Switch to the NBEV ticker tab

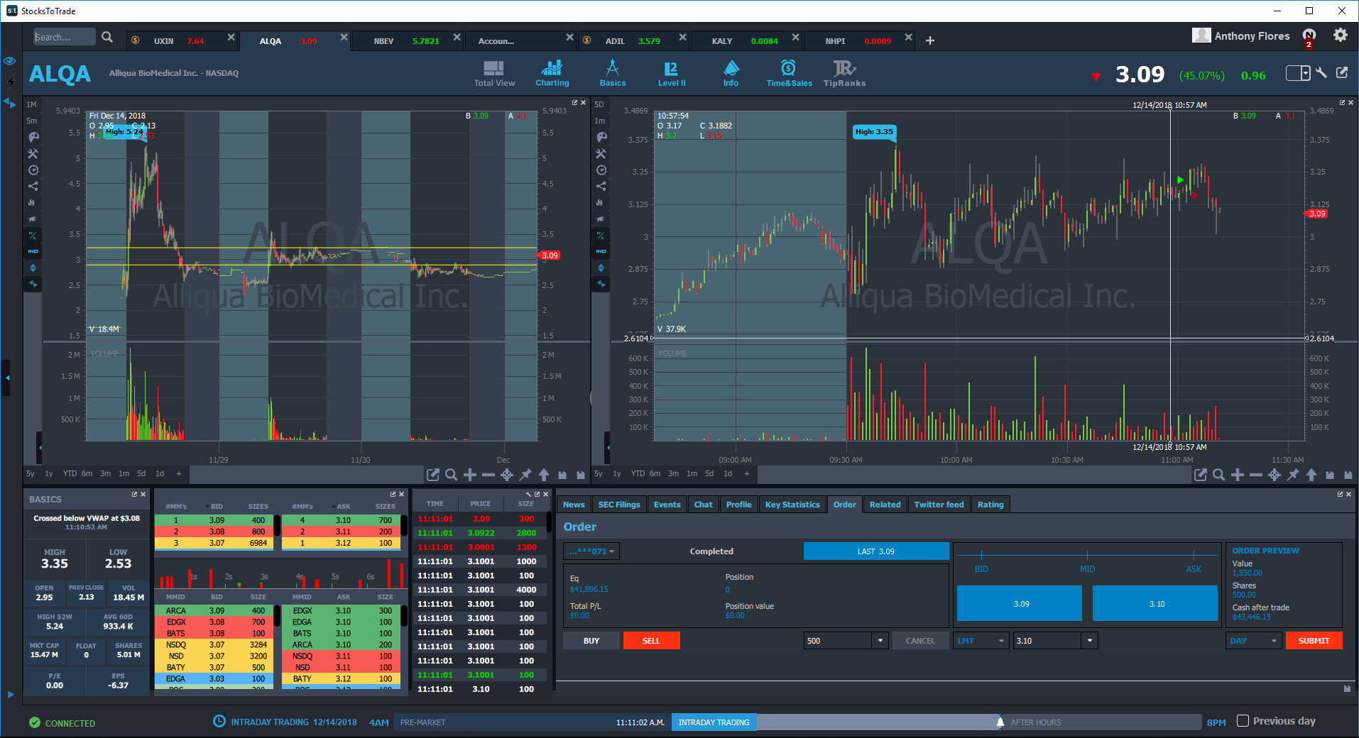(x=408, y=41)
